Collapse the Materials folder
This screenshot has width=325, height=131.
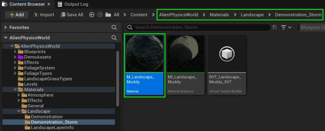pyautogui.click(x=15, y=90)
